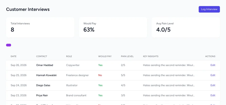Click the Freelance designer role cell
226x105 pixels.
[x=77, y=75]
